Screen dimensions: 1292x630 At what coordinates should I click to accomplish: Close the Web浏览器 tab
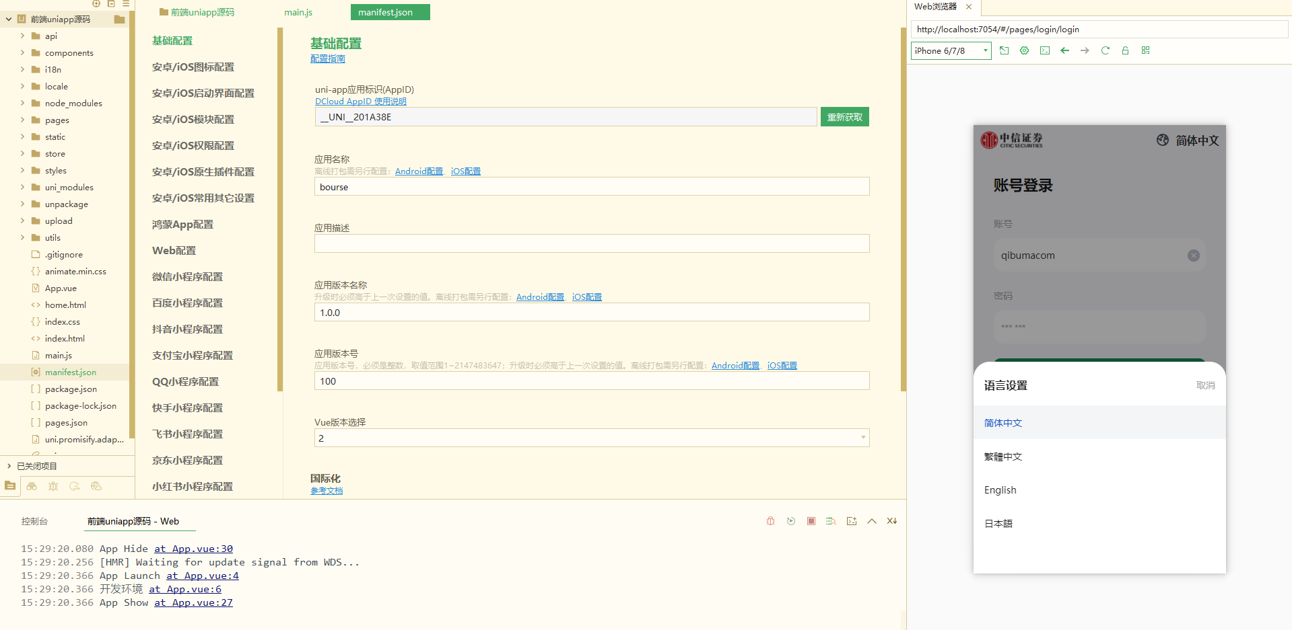pos(969,7)
